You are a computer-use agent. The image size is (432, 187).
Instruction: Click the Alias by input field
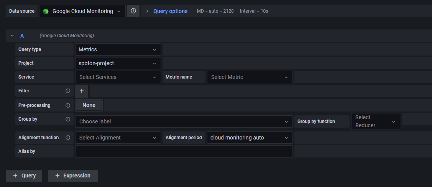click(184, 151)
